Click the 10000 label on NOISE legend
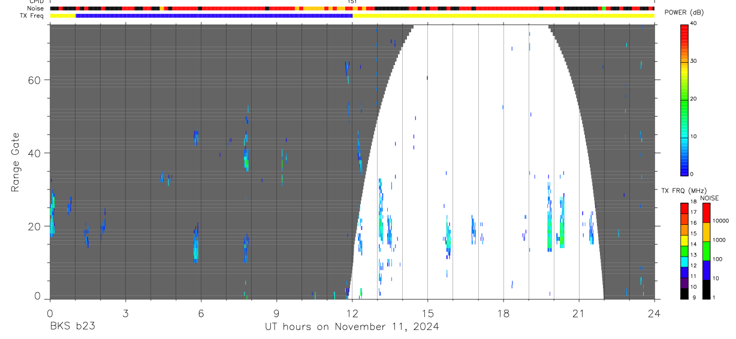Screen dimensions: 736x339 721,221
